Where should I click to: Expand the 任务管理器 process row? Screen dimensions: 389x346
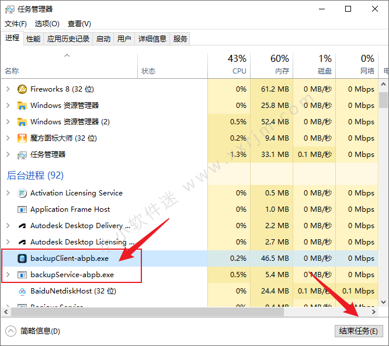coord(8,155)
